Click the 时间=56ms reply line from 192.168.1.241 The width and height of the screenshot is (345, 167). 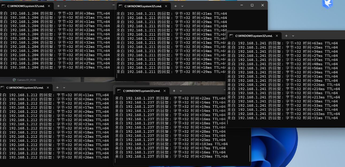pos(282,68)
